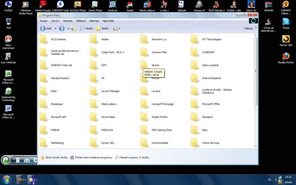Select the CONEXANT folder

(203, 52)
